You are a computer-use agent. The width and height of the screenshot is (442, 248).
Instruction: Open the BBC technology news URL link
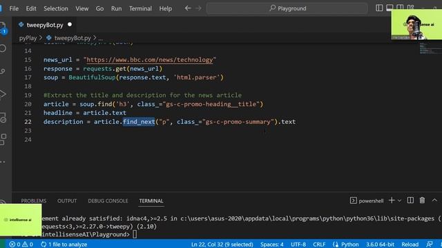pyautogui.click(x=150, y=60)
